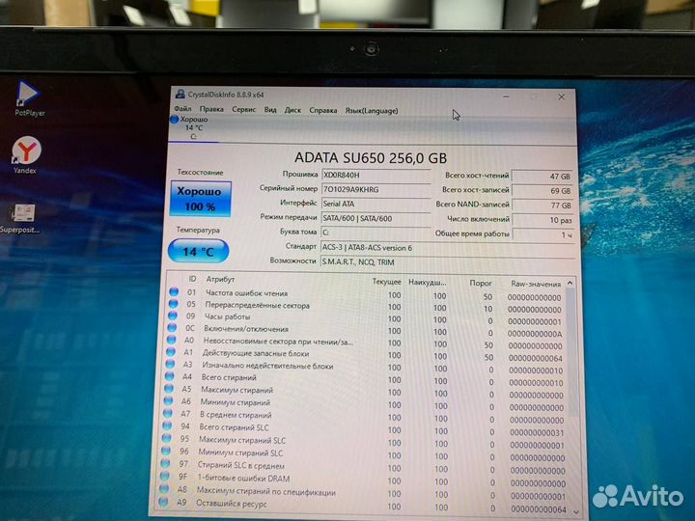This screenshot has height=521, width=695.
Task: Click status dot for attribute 9F row
Action: coord(164,477)
